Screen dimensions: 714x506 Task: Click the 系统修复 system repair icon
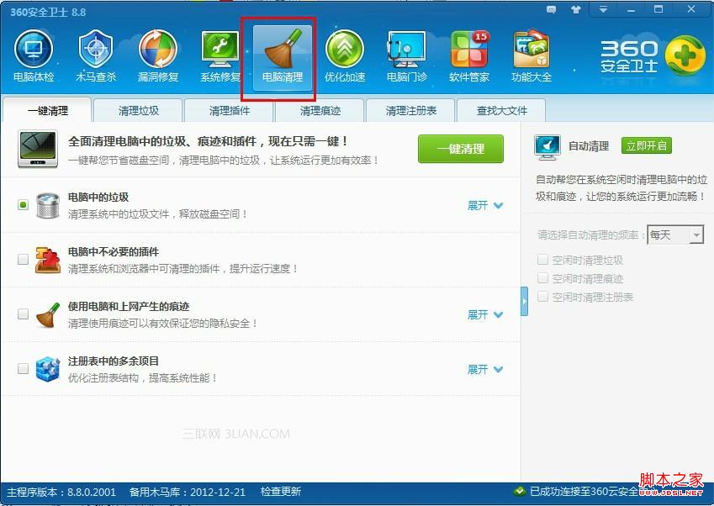(x=220, y=55)
